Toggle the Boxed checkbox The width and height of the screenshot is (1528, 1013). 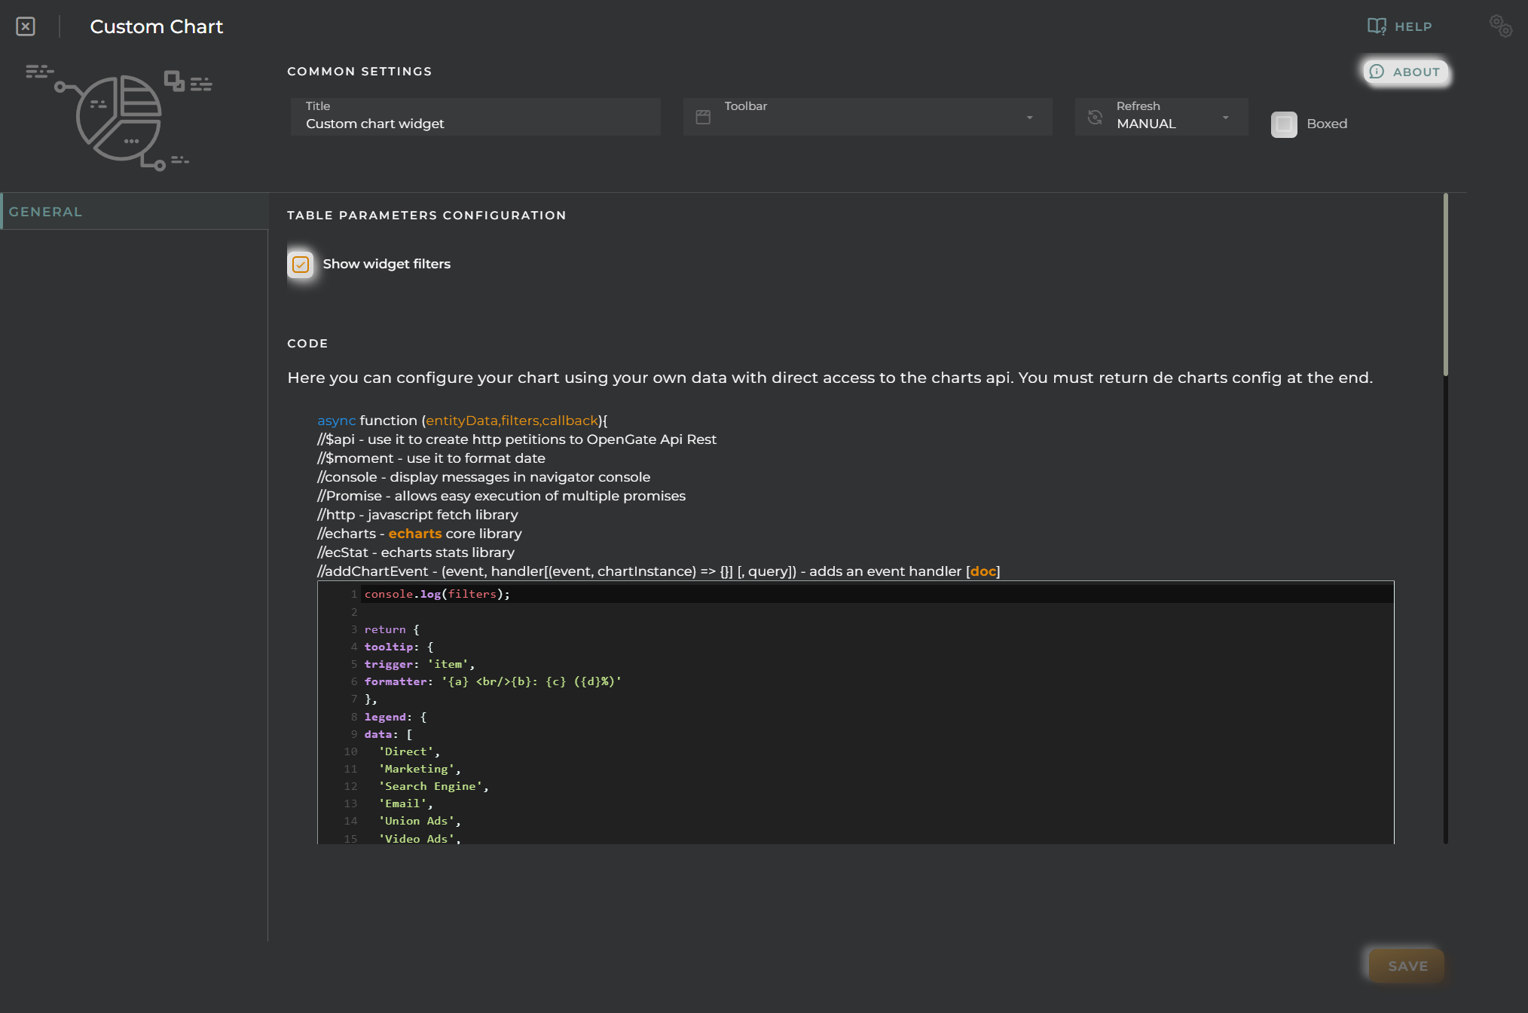coord(1284,124)
